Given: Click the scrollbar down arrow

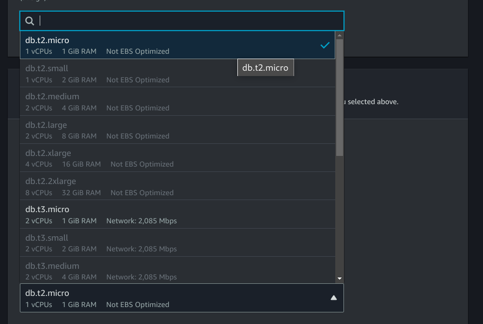Looking at the screenshot, I should tap(340, 278).
